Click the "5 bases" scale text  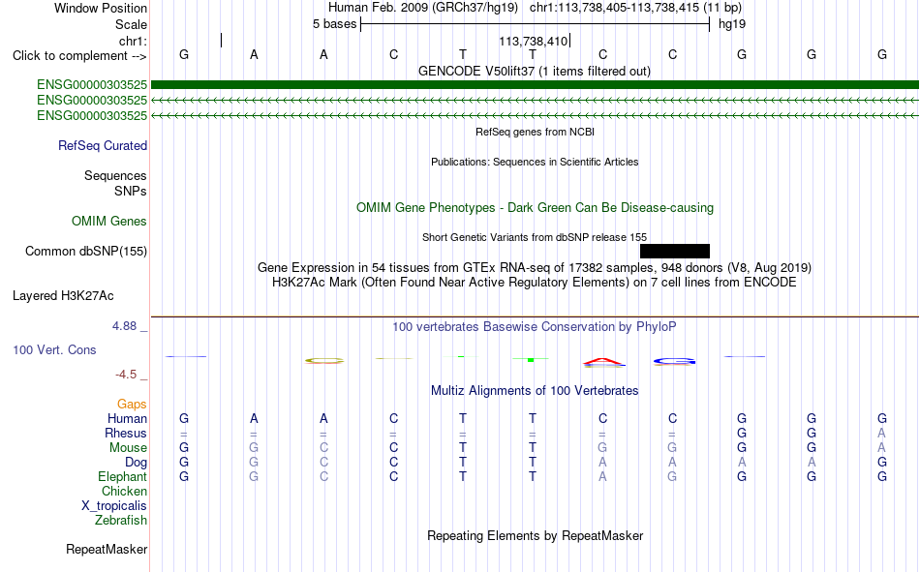click(334, 24)
